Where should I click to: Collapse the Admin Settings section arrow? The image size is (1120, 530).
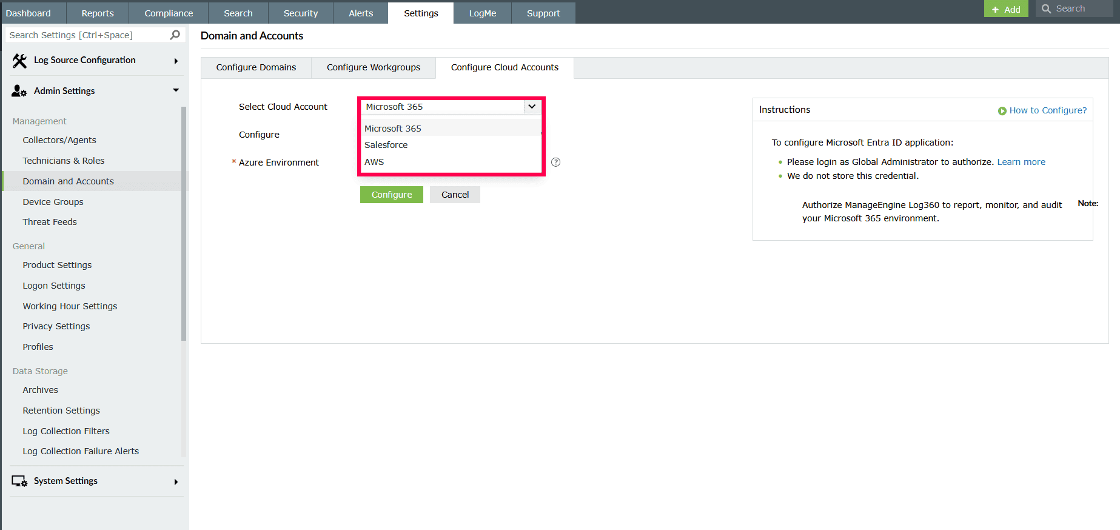(x=176, y=90)
